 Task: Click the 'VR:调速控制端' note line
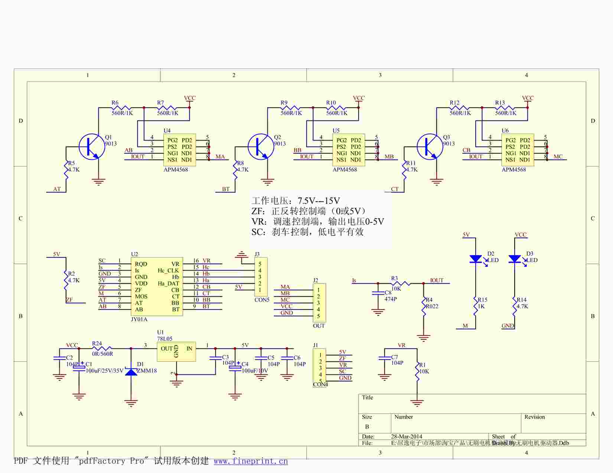pyautogui.click(x=318, y=222)
